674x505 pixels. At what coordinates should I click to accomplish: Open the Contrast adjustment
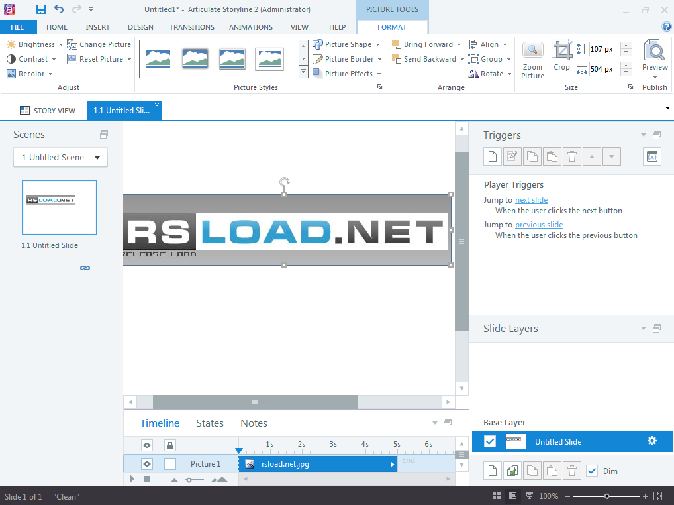pos(31,59)
